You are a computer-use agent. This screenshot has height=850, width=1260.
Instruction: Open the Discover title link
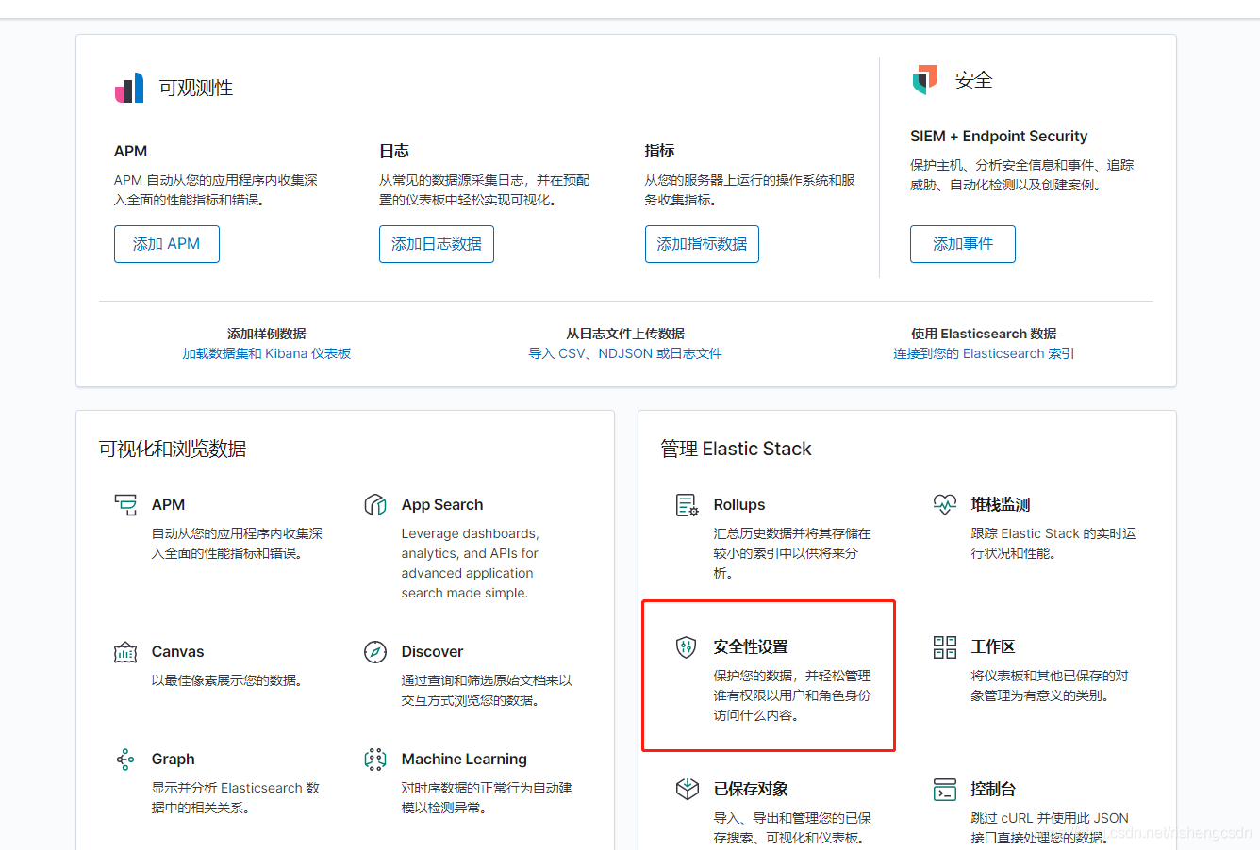coord(432,652)
